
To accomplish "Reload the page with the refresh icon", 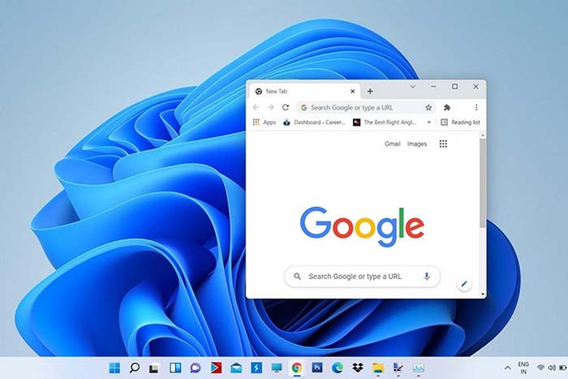I will coord(286,107).
